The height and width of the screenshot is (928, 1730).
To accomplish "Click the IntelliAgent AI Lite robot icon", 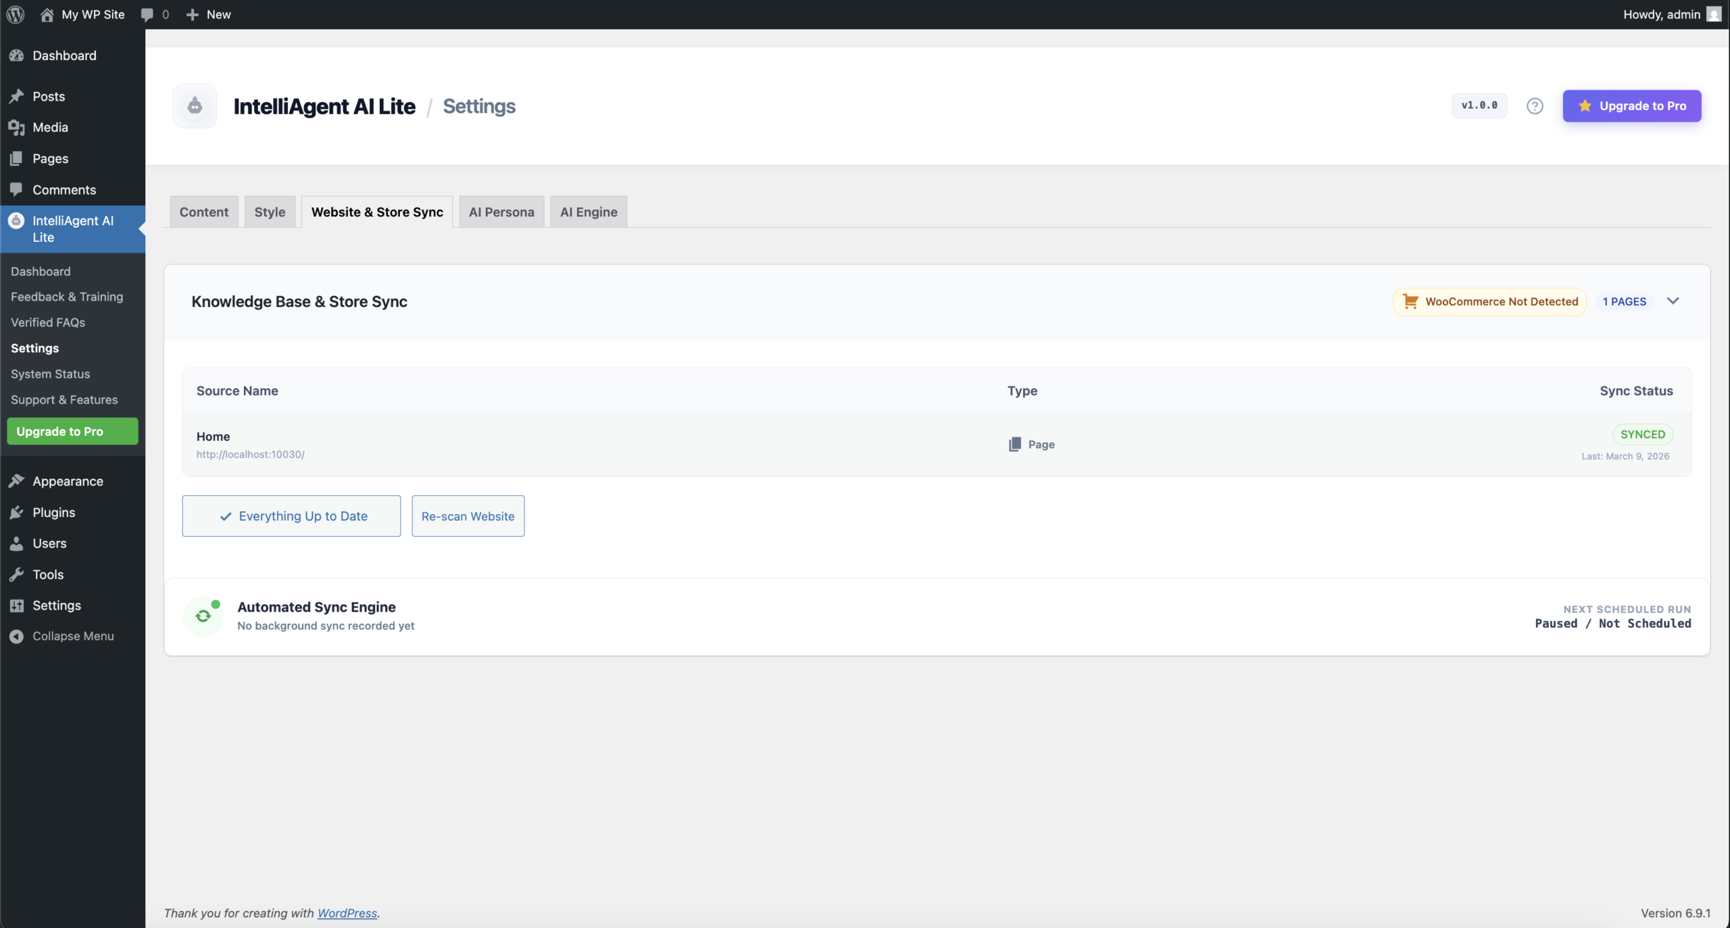I will (x=17, y=220).
